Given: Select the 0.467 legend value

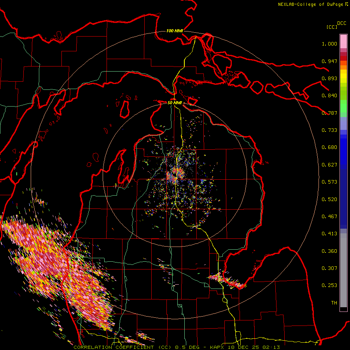Looking at the screenshot, I should 329,217.
